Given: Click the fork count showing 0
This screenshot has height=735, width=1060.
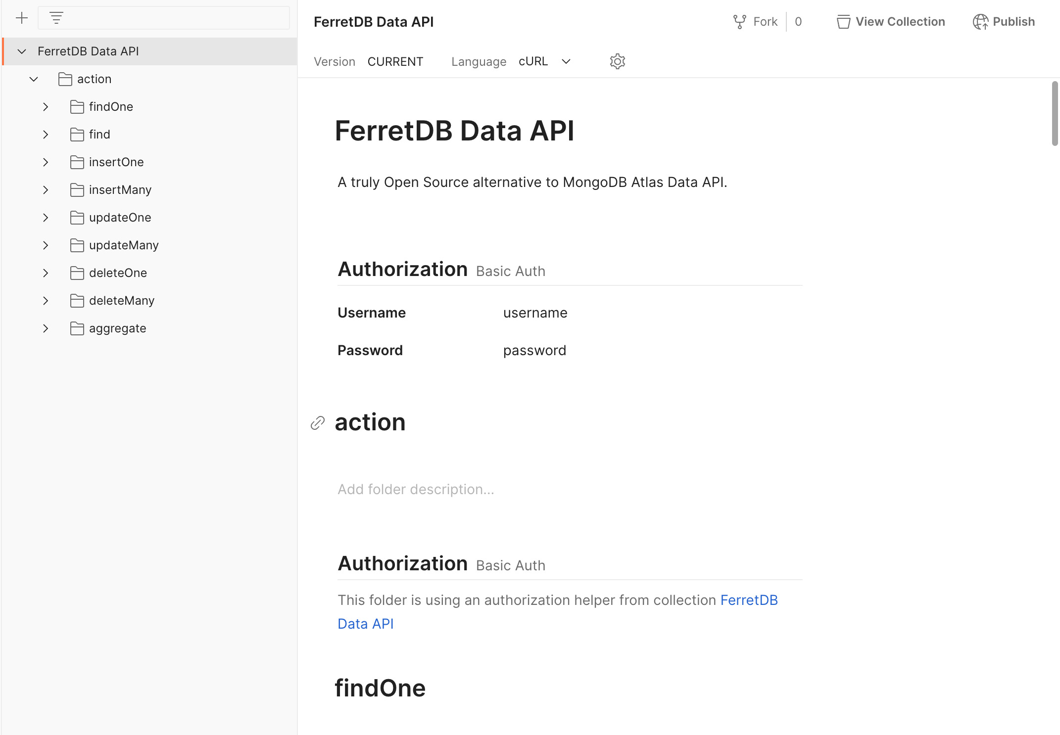Looking at the screenshot, I should (x=798, y=21).
